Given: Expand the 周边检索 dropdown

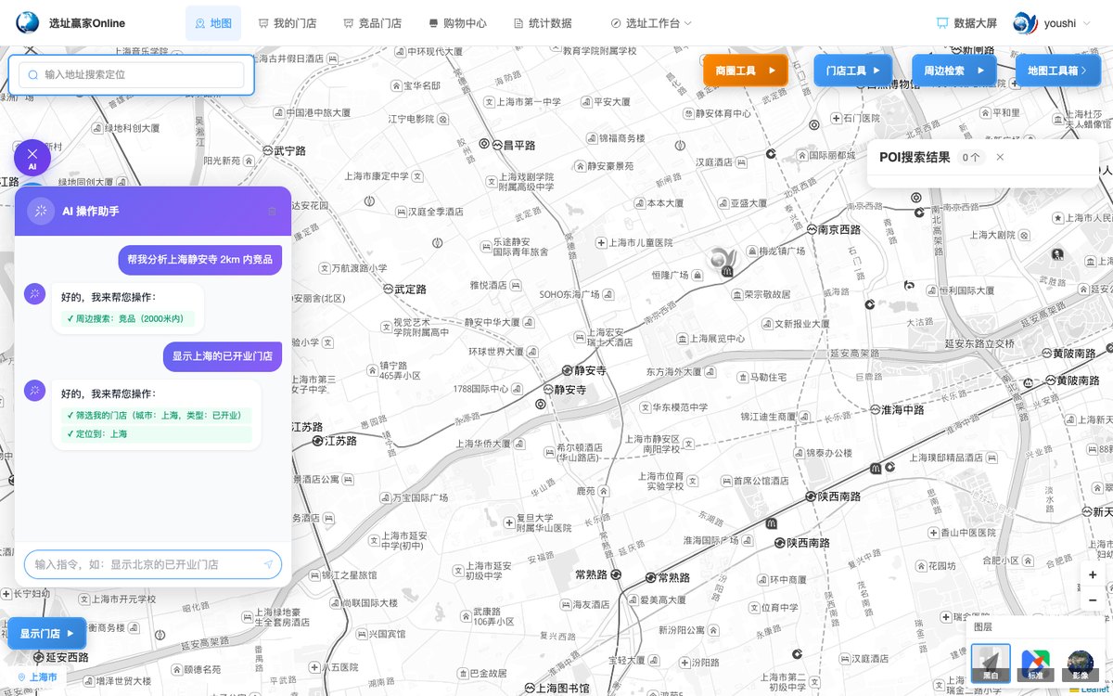Looking at the screenshot, I should (x=954, y=71).
